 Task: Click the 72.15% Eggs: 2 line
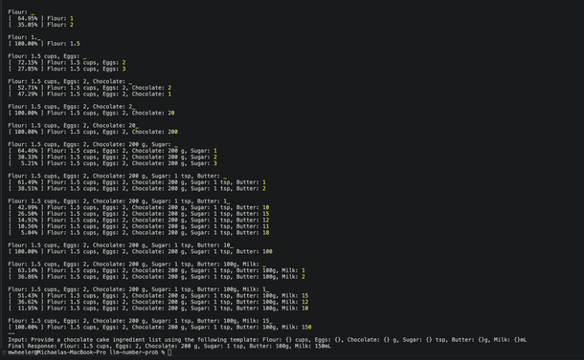click(67, 62)
